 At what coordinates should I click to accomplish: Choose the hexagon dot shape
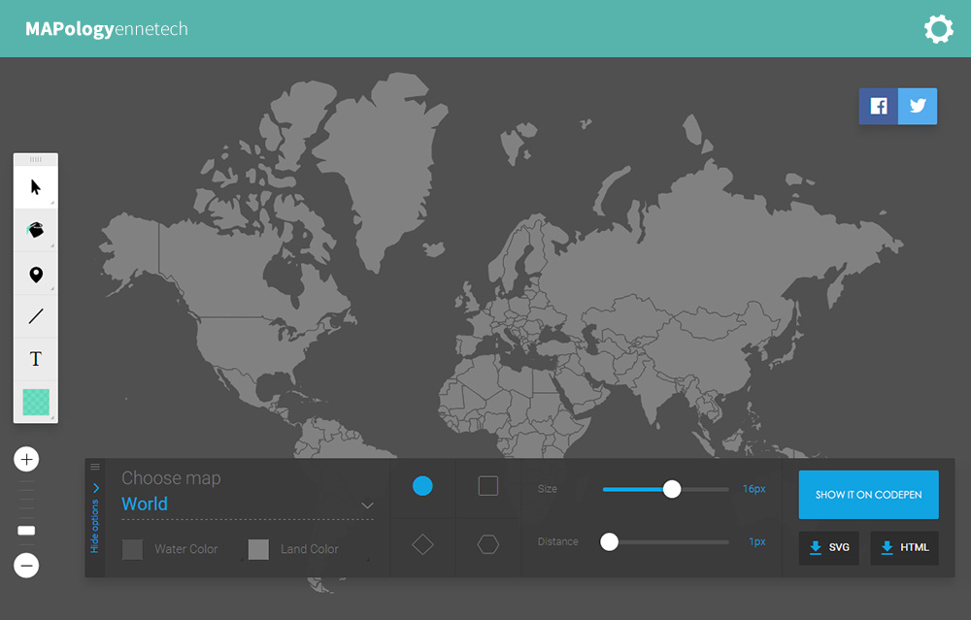tap(488, 544)
